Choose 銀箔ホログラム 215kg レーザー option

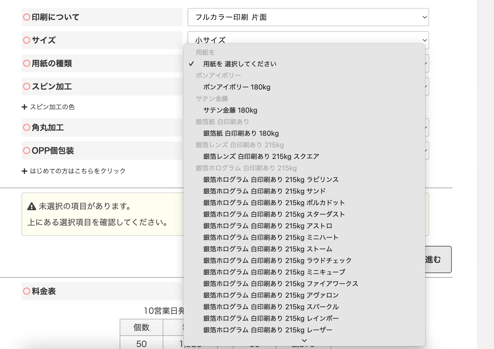click(304, 330)
